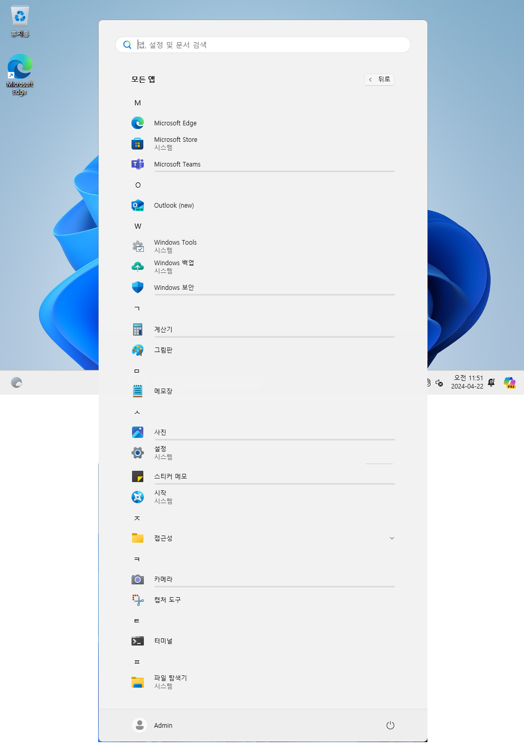Select the ㅈ letter header
The image size is (524, 756).
point(137,518)
